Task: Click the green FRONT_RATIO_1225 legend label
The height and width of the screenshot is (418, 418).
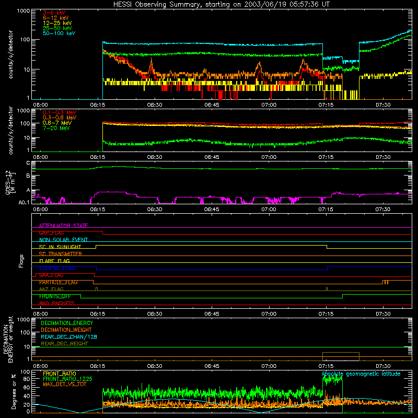Action: (x=67, y=379)
